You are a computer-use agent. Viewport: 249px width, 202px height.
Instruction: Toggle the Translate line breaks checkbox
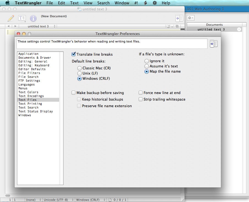point(73,54)
